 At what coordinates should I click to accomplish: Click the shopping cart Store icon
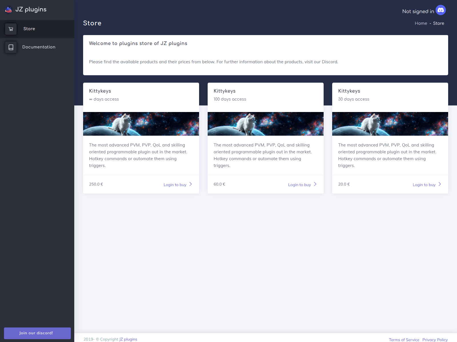click(x=11, y=29)
